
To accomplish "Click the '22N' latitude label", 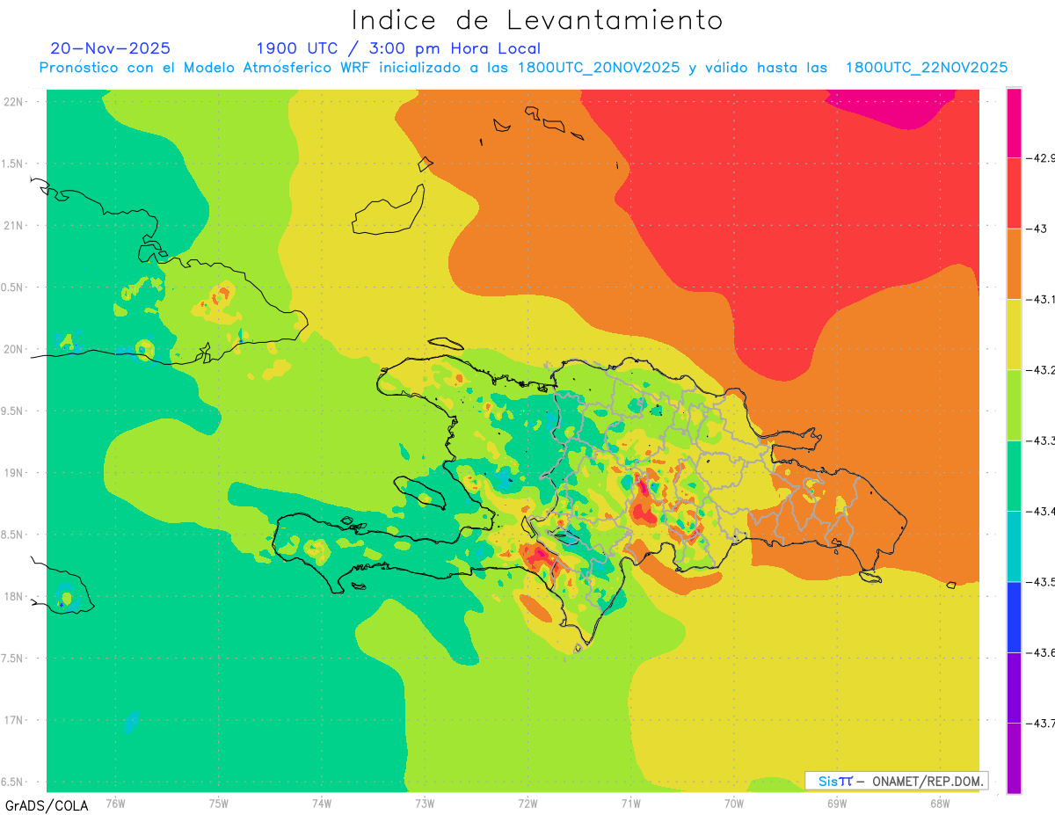I will 13,101.
